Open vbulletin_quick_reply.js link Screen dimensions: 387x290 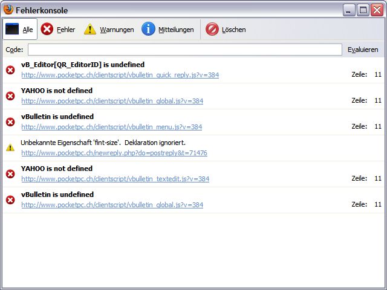click(120, 75)
